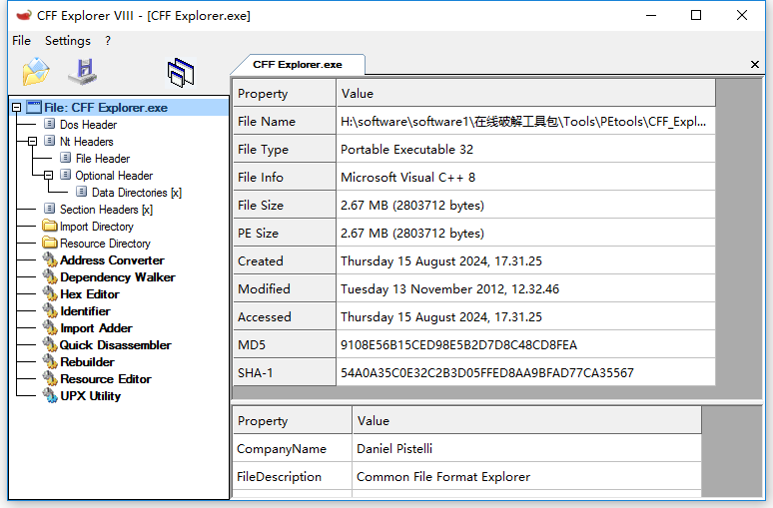Select the SHA-1 hash value
The height and width of the screenshot is (508, 773).
click(526, 373)
